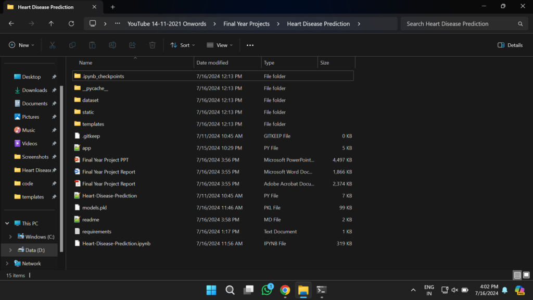Open the Sort dropdown menu
Screen dimensions: 533x300
[x=183, y=45]
